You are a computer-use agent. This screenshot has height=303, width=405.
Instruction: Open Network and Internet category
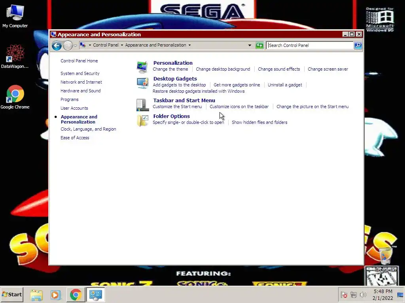point(81,82)
